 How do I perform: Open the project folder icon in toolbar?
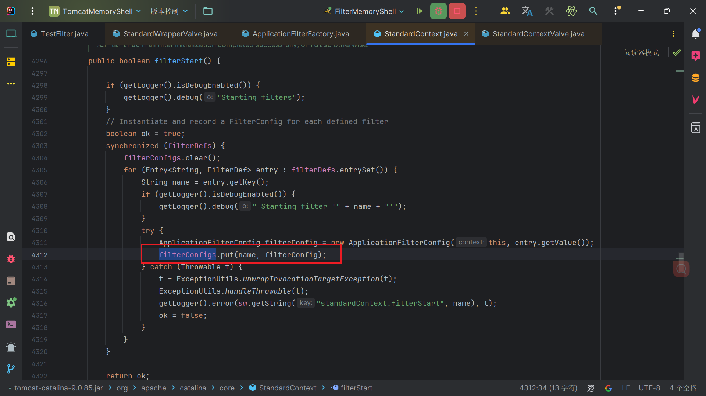[208, 11]
